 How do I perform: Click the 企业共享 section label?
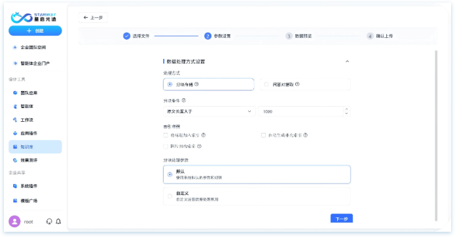pos(17,173)
